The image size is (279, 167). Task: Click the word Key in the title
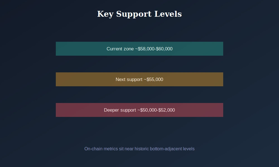pyautogui.click(x=105, y=14)
